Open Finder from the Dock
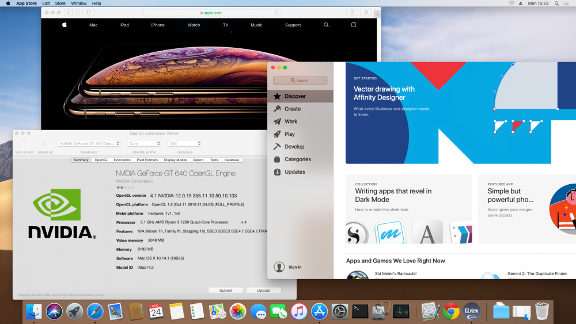 click(34, 312)
